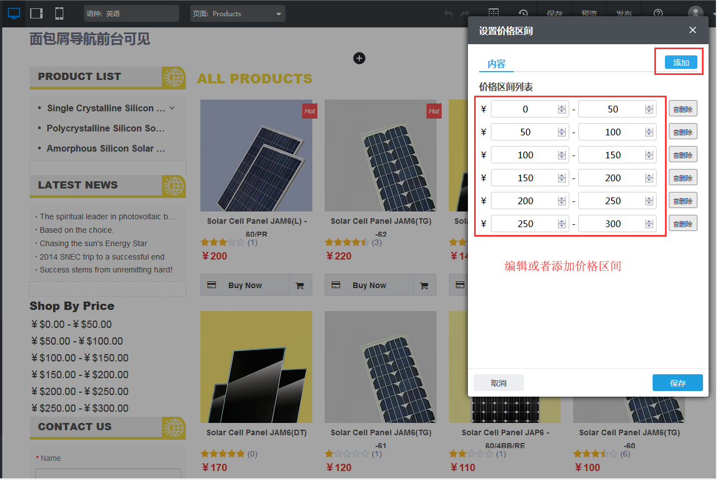Image resolution: width=717 pixels, height=480 pixels.
Task: Click the blue 保存 button in dialog
Action: (x=677, y=383)
